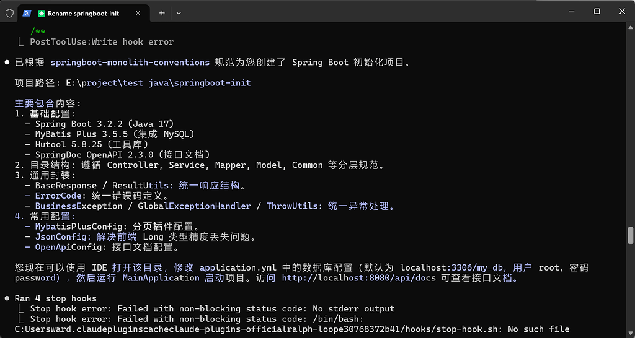
Task: Click the 'JsonConfig' line
Action: (141, 237)
